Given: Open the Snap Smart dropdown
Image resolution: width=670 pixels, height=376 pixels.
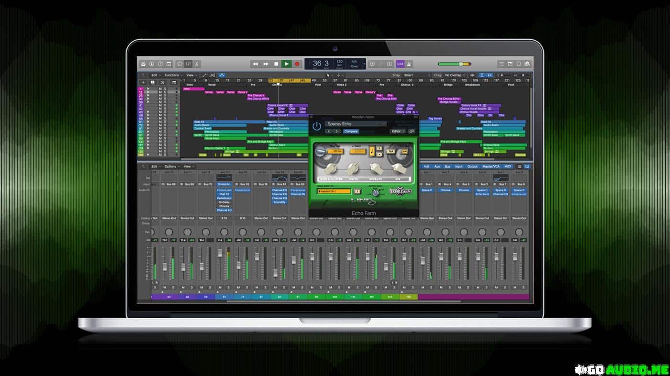Looking at the screenshot, I should [x=417, y=75].
